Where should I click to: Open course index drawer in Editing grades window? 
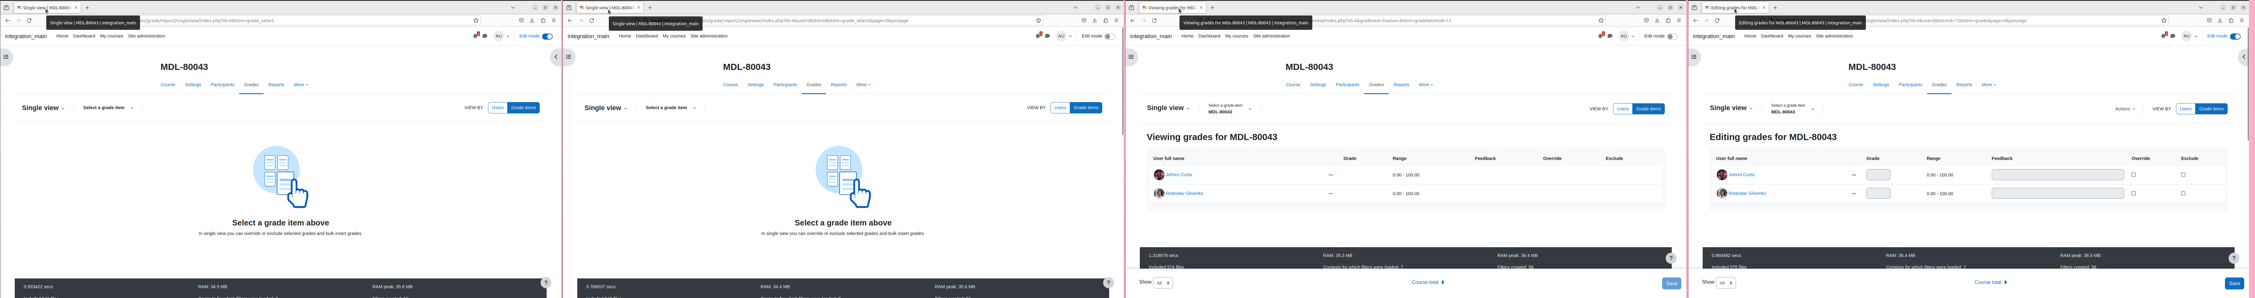pos(1694,57)
